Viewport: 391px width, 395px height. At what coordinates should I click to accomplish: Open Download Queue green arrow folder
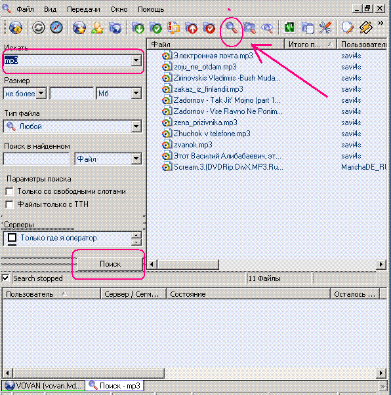(x=138, y=28)
